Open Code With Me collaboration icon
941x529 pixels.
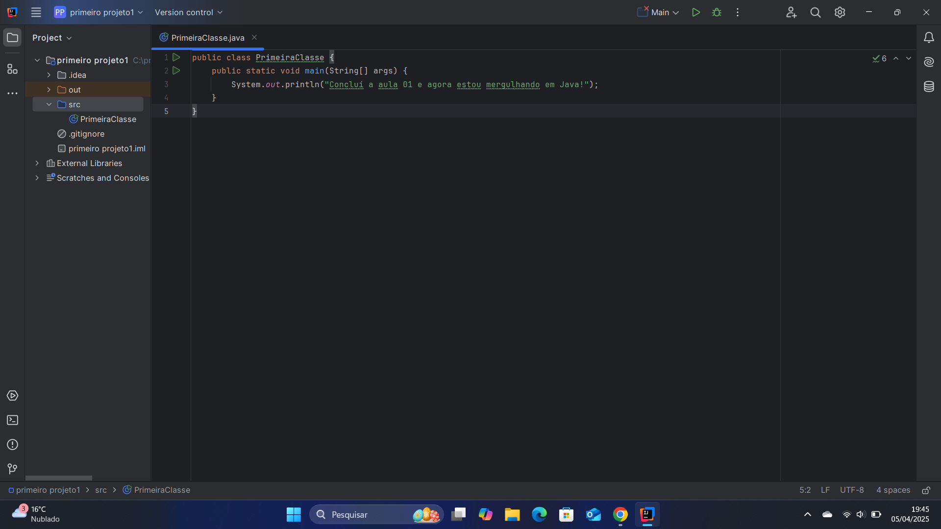pos(791,12)
